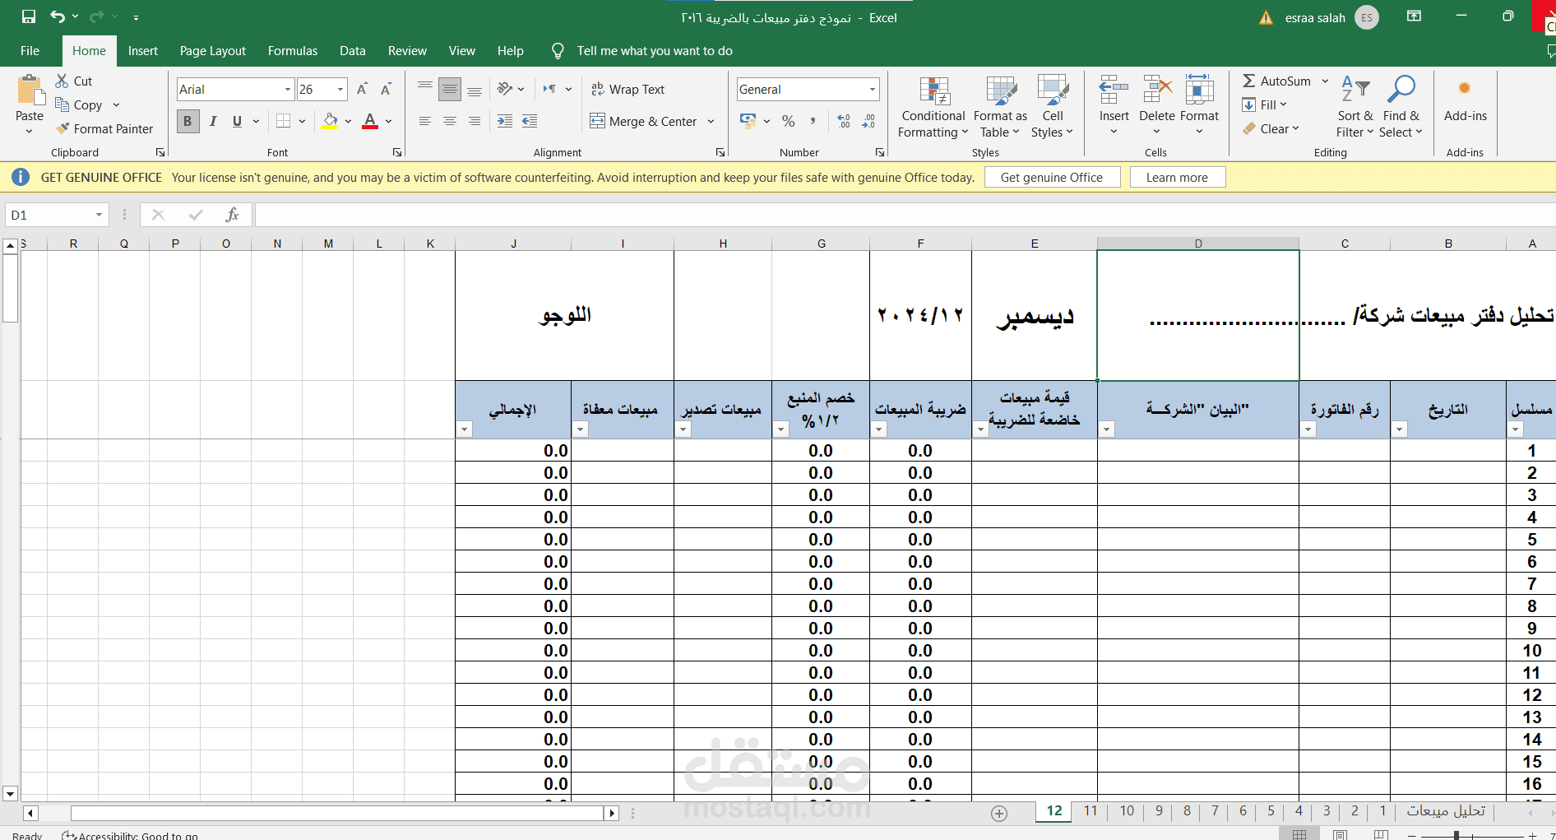This screenshot has width=1556, height=840.
Task: Apply Format as Table
Action: (999, 107)
